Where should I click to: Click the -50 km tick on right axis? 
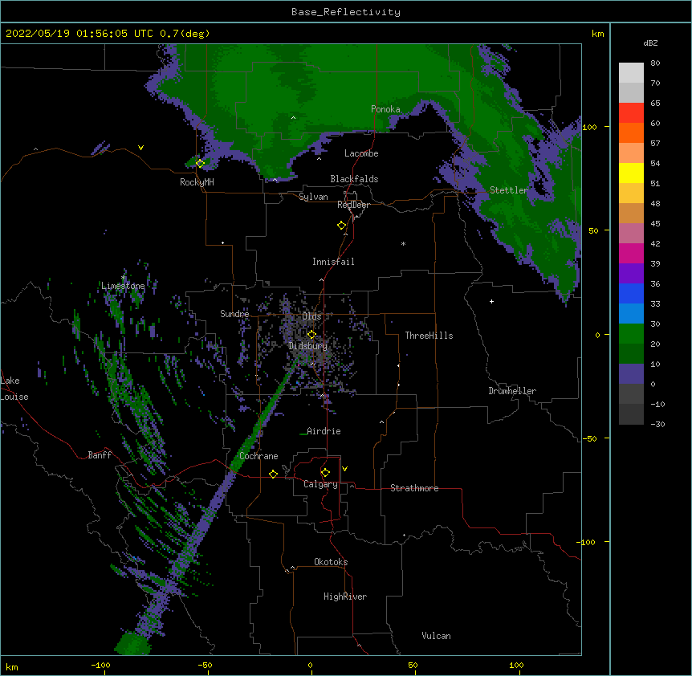[x=588, y=438]
